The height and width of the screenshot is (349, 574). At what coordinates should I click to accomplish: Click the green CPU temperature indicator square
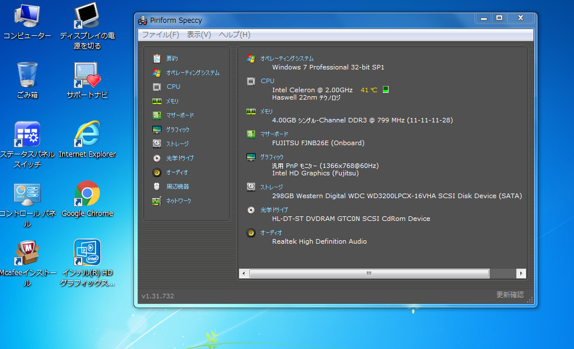pyautogui.click(x=386, y=89)
